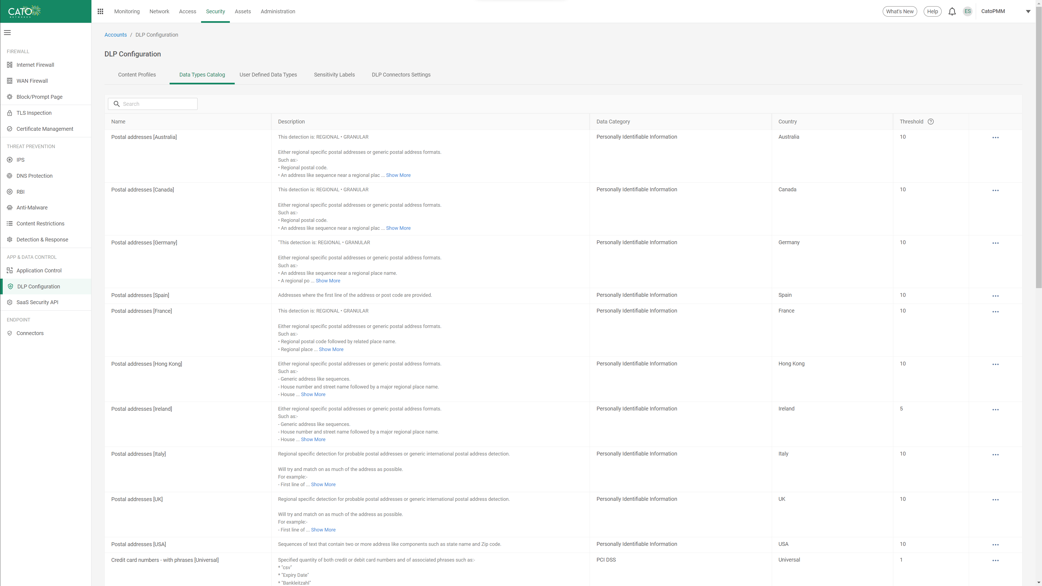Open the notifications bell
Viewport: 1042px width, 586px height.
pos(952,11)
